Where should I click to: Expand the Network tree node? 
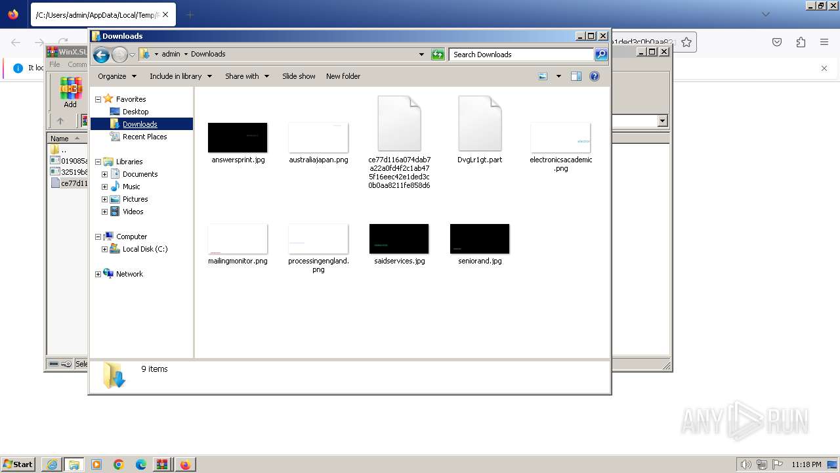tap(98, 274)
